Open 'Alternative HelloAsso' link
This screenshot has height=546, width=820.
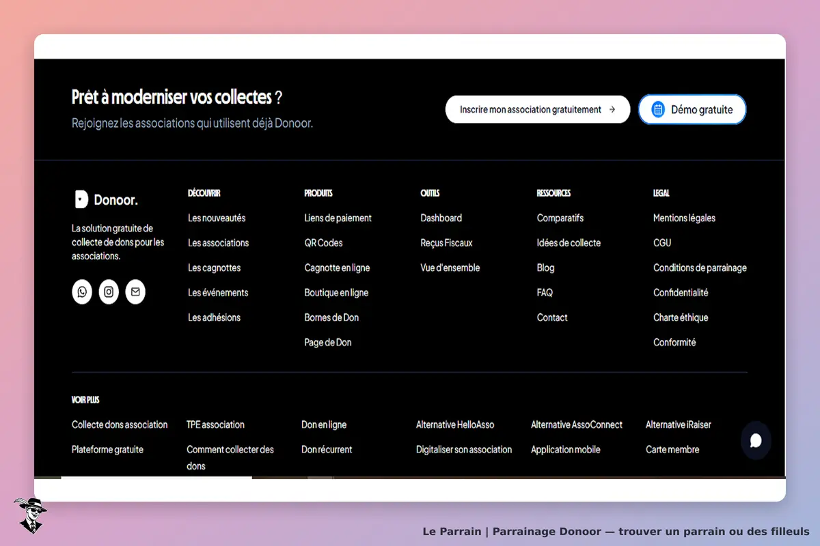455,425
